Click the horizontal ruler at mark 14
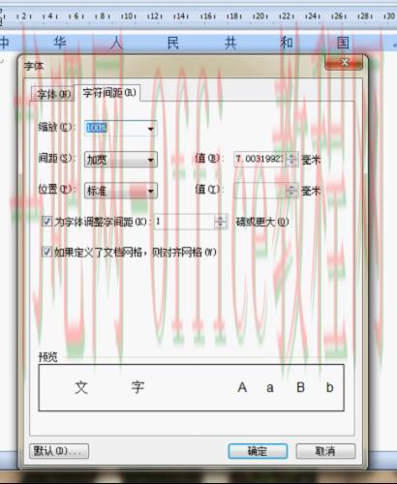 click(180, 15)
